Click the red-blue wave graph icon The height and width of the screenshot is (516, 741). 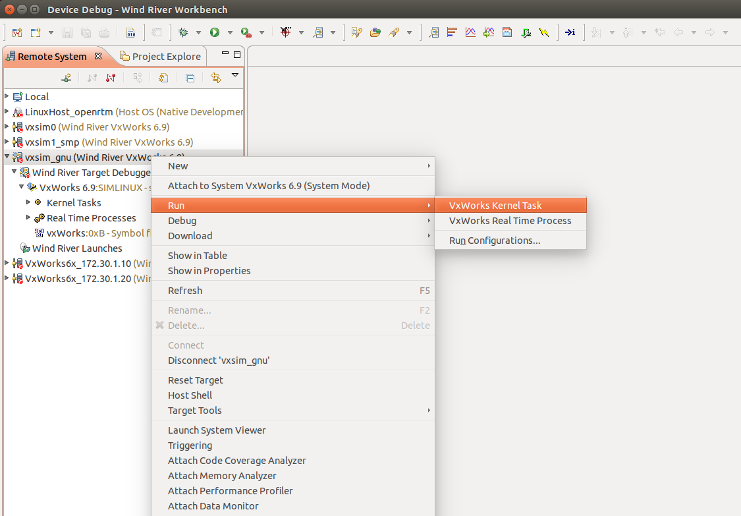(x=470, y=32)
